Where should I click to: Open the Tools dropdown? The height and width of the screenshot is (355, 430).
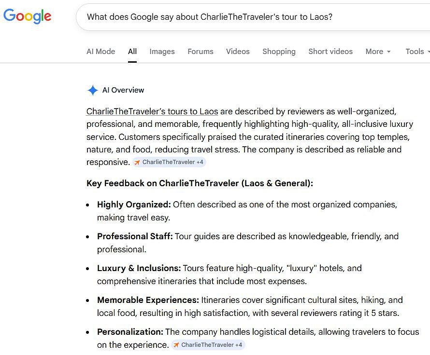[416, 52]
